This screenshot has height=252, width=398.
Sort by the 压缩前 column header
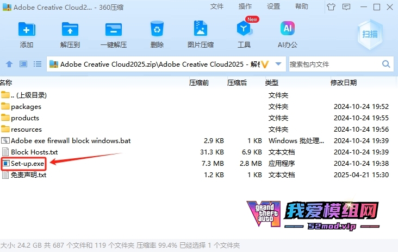[x=199, y=83]
